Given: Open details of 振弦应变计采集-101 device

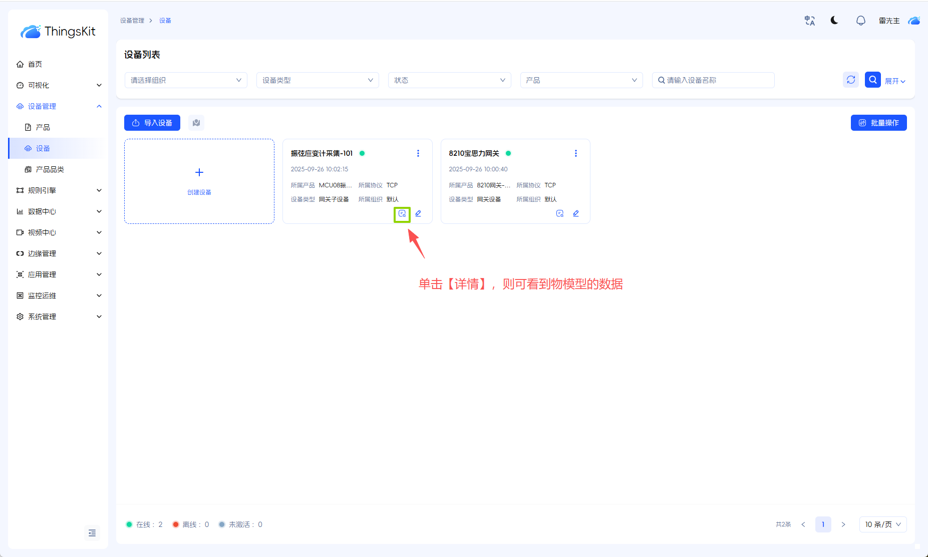Looking at the screenshot, I should click(402, 214).
